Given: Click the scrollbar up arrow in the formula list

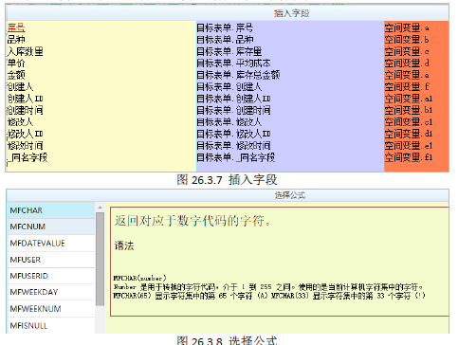Looking at the screenshot, I should pyautogui.click(x=100, y=208).
